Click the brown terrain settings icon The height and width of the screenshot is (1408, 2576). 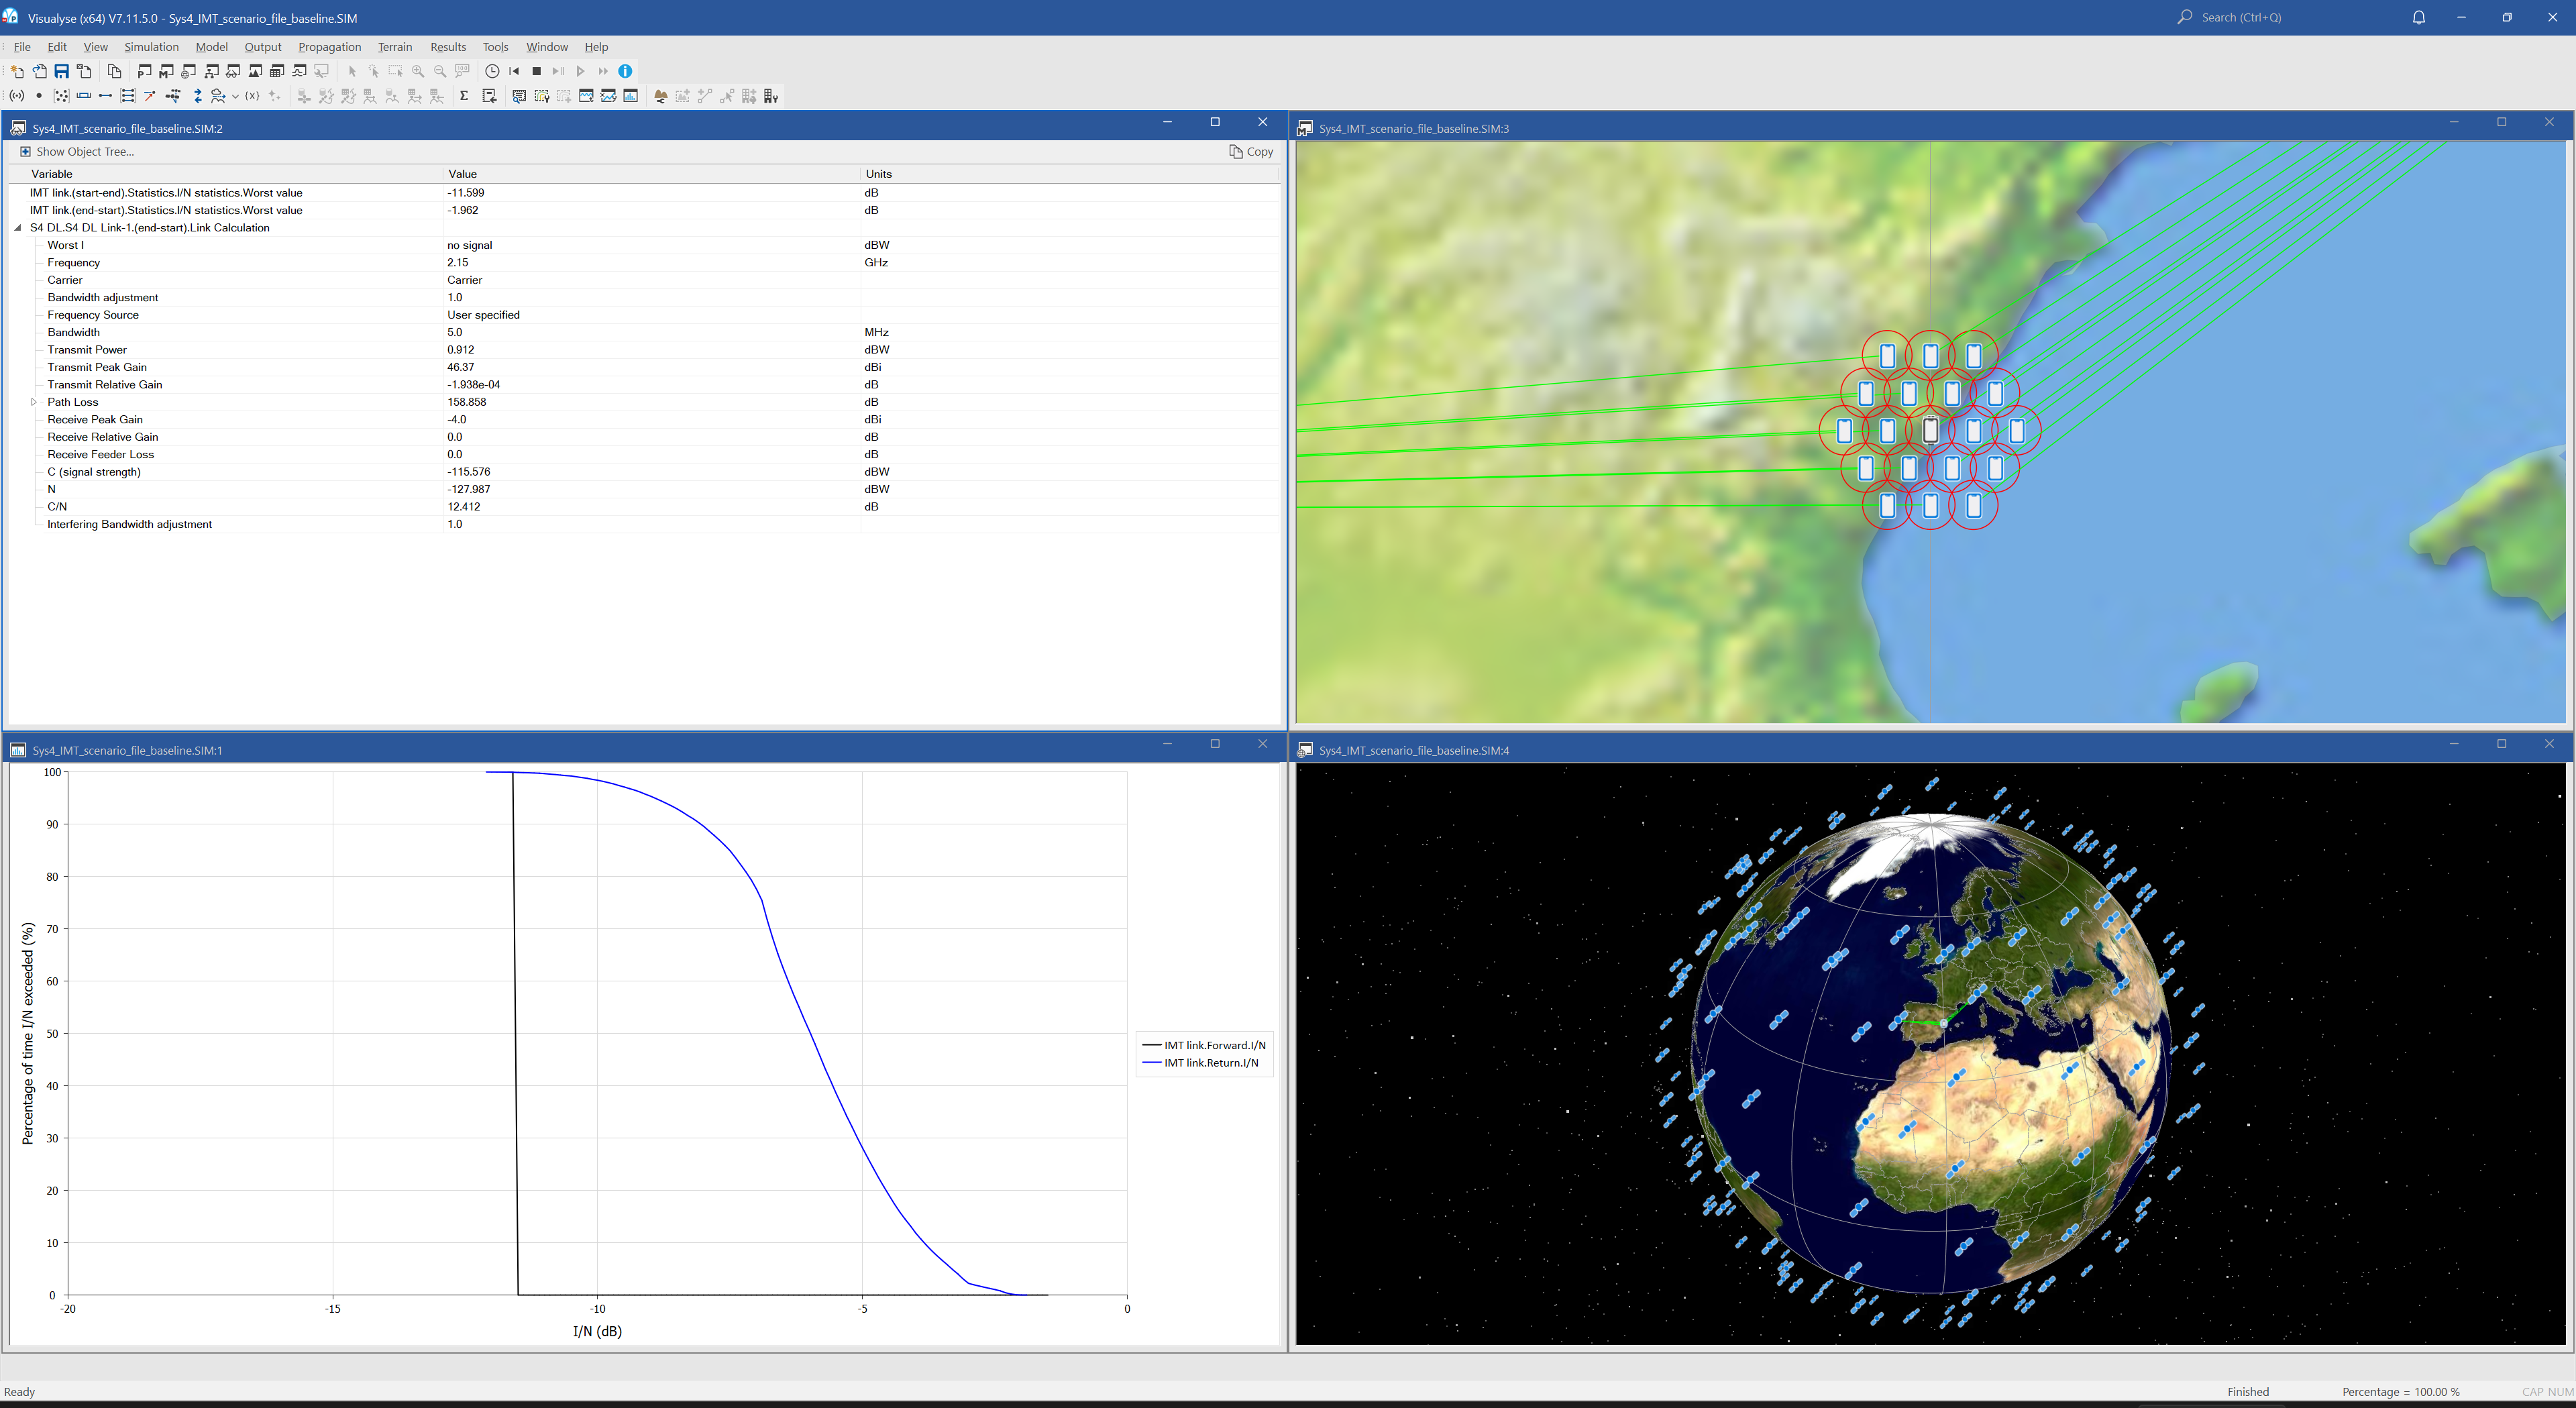(x=660, y=96)
